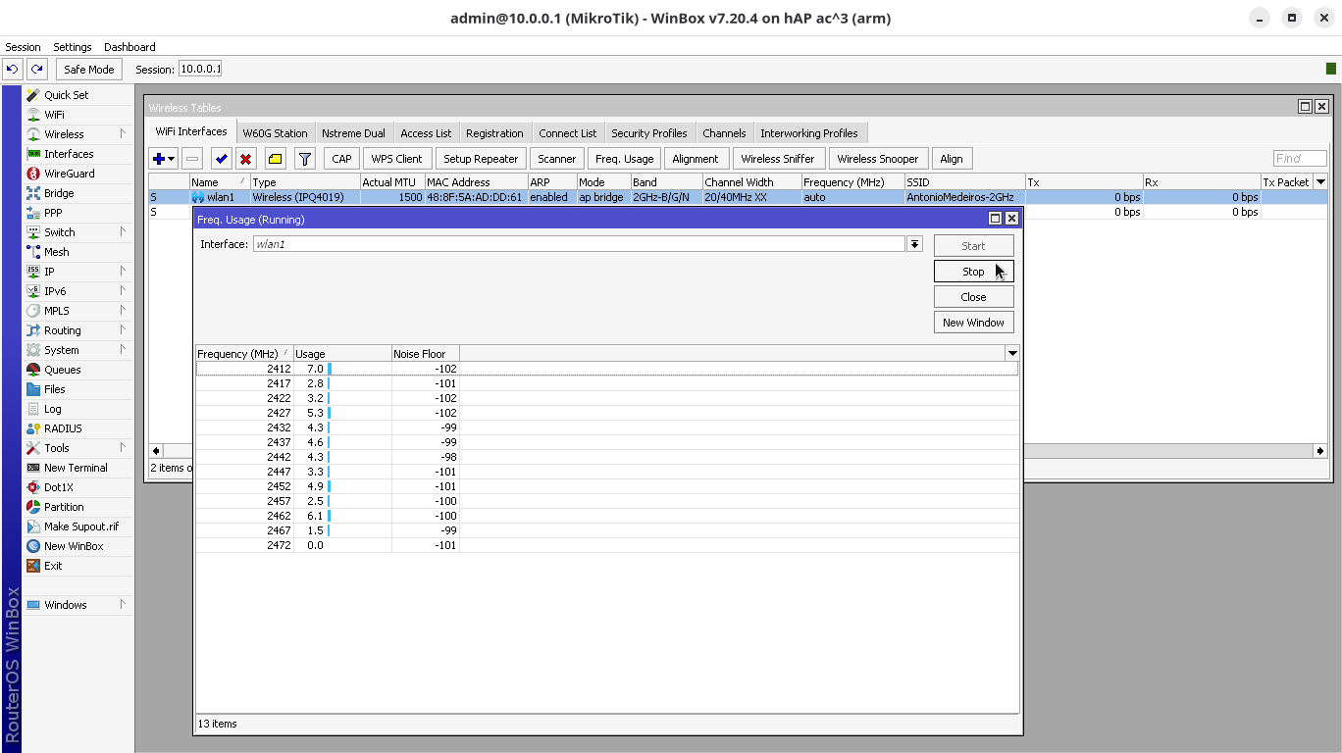1342x753 pixels.
Task: Open the Settings menu
Action: 72,47
